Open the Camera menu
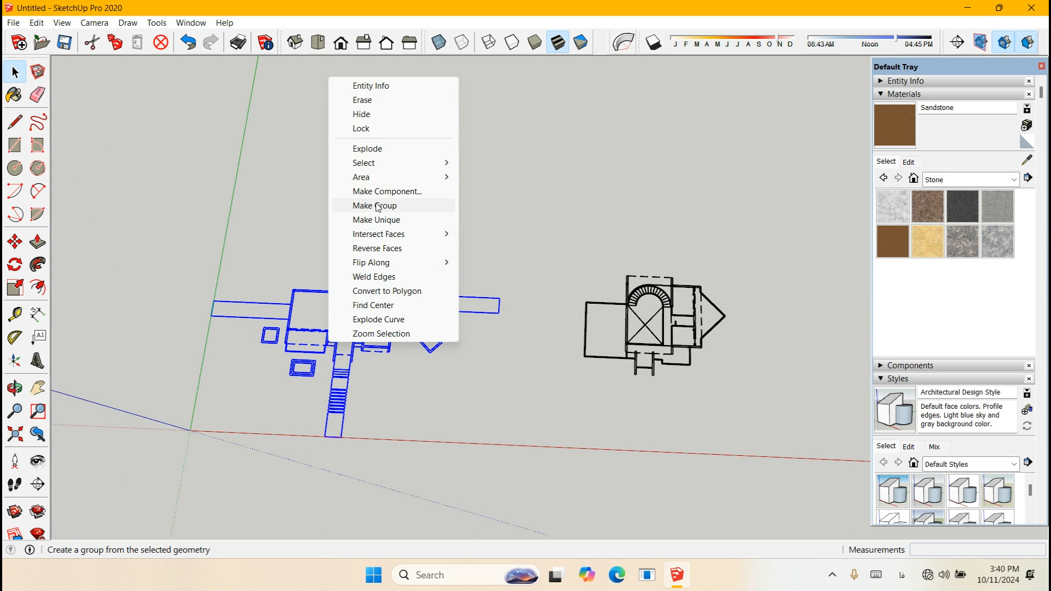This screenshot has height=591, width=1051. coord(94,22)
